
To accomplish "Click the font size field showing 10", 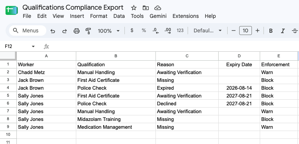I will pos(246,31).
